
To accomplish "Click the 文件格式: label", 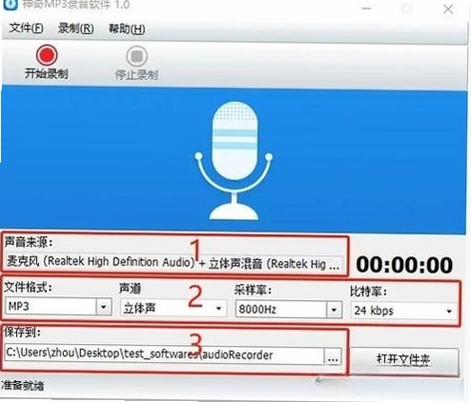I will (28, 287).
